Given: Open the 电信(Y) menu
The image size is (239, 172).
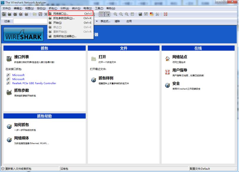Looking at the screenshot, I should pyautogui.click(x=88, y=8).
